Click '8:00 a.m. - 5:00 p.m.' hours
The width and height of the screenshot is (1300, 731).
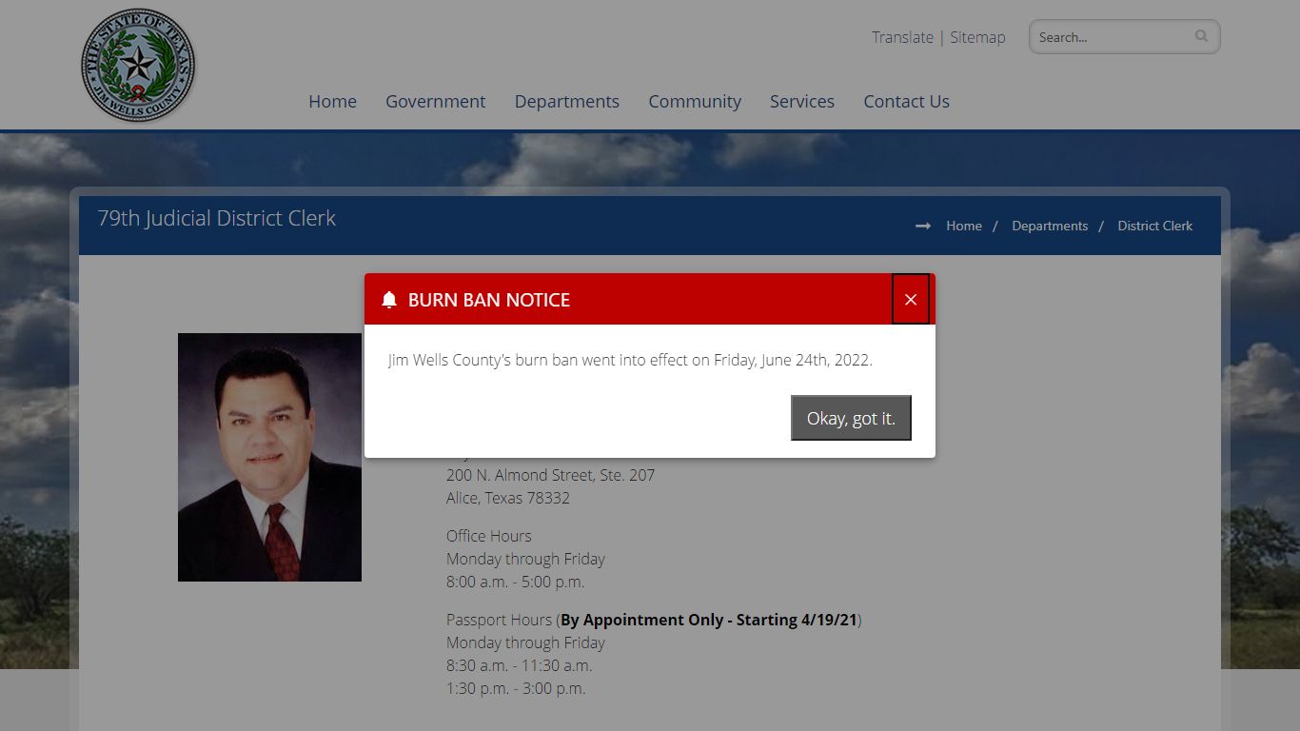pos(516,582)
